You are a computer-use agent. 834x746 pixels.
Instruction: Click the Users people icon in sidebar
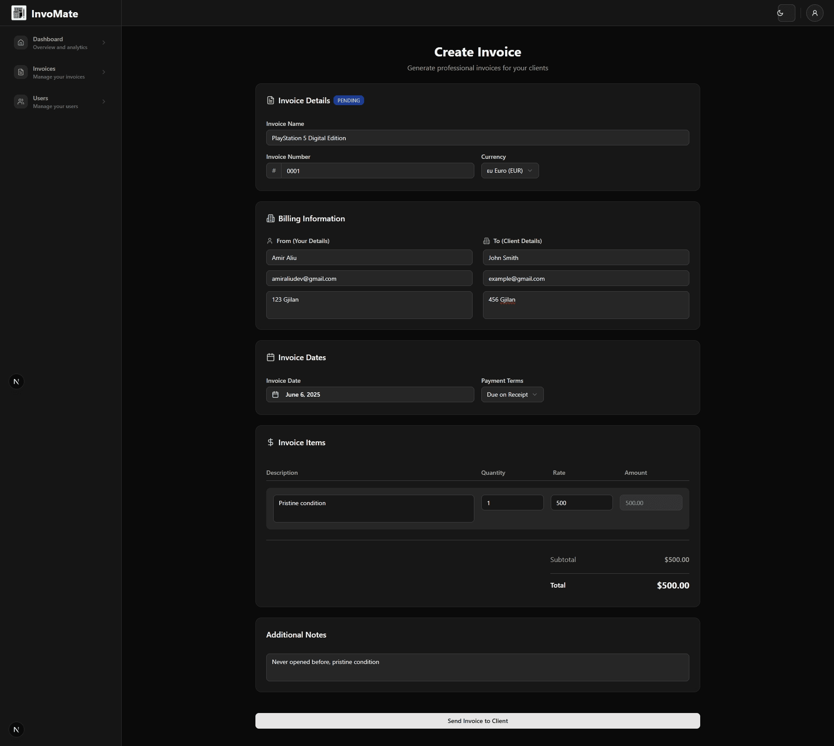[21, 102]
